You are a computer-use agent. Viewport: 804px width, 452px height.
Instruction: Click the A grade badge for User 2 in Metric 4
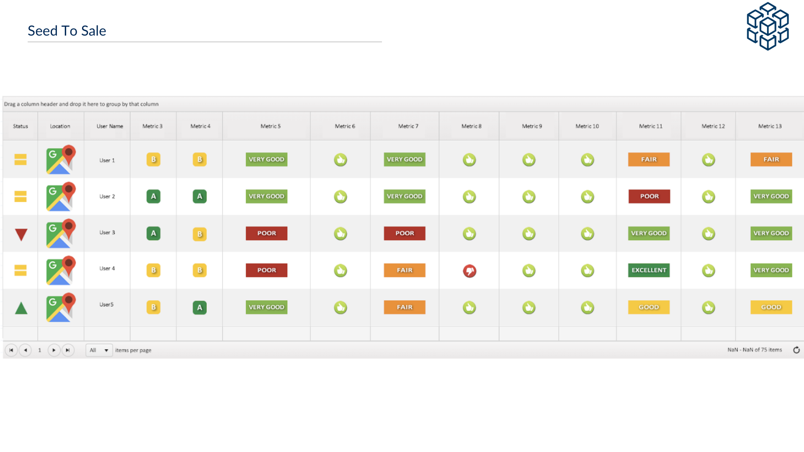click(199, 196)
